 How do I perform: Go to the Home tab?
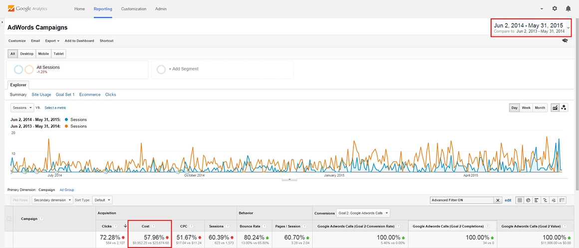[x=79, y=8]
